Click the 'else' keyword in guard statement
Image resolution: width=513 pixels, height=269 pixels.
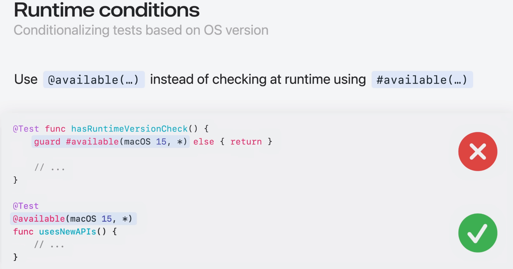[203, 142]
